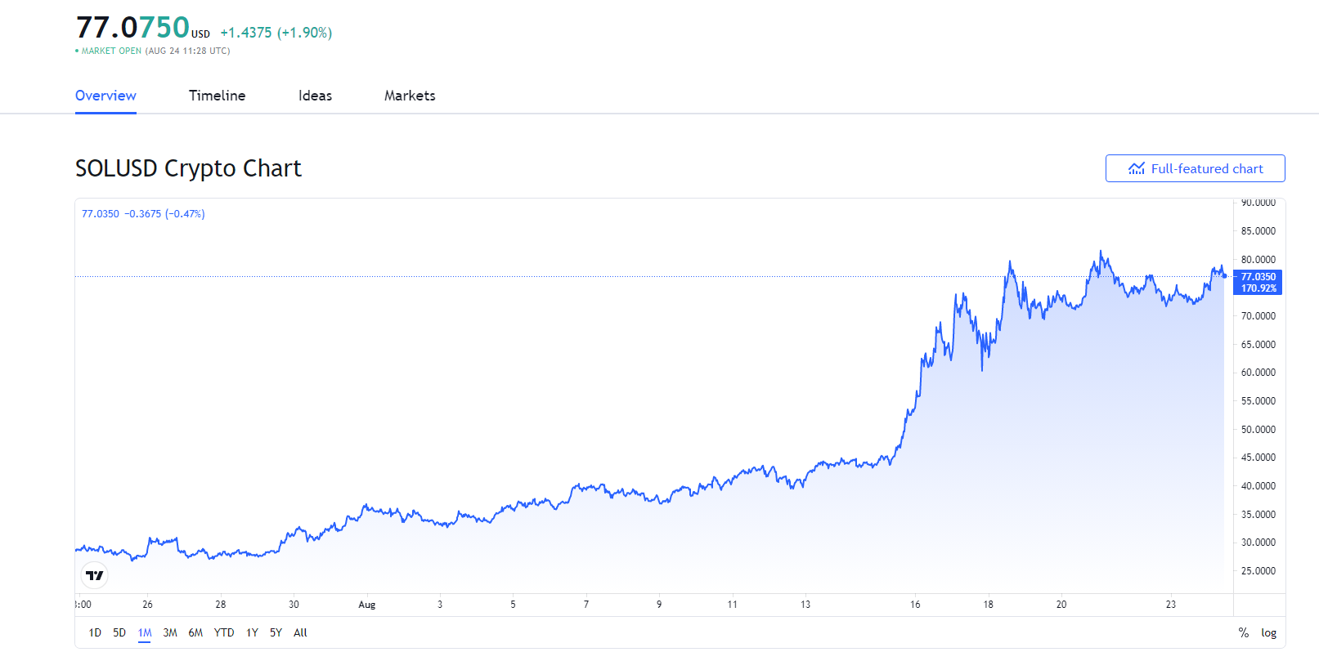
Task: Click the TradingView logo icon on chart
Action: point(95,575)
